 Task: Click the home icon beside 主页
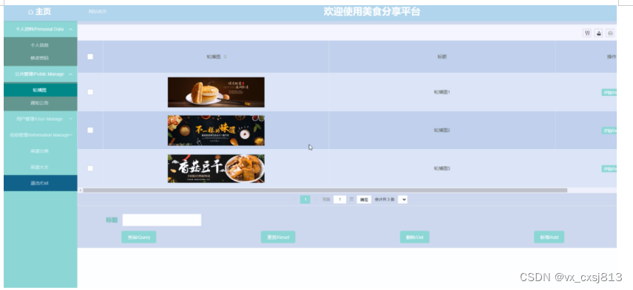(30, 12)
